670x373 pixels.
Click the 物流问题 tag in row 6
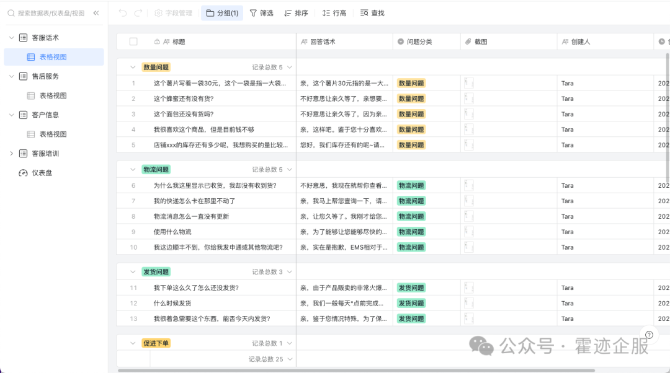pos(411,185)
